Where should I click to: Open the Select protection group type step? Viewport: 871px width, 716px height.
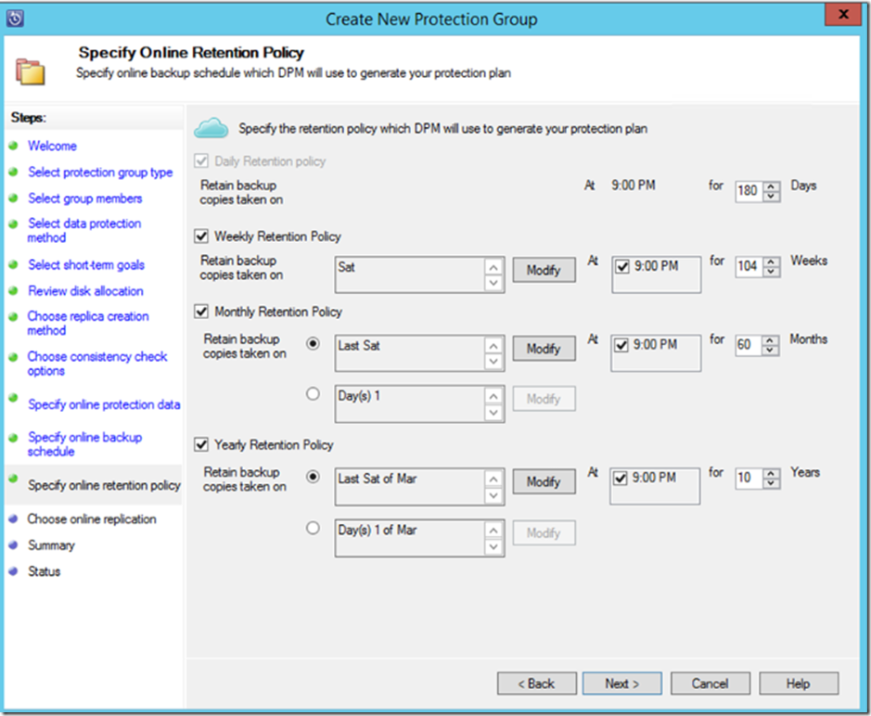click(100, 173)
